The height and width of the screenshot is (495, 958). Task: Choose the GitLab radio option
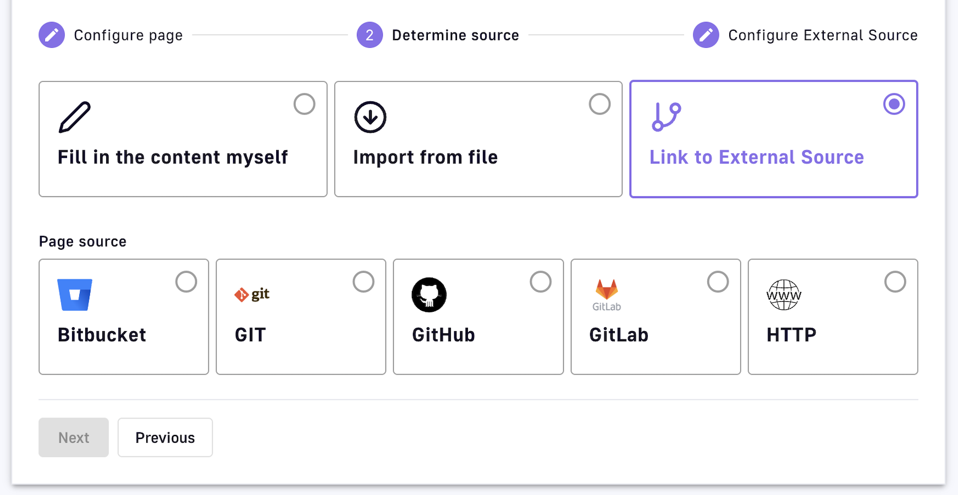point(718,282)
